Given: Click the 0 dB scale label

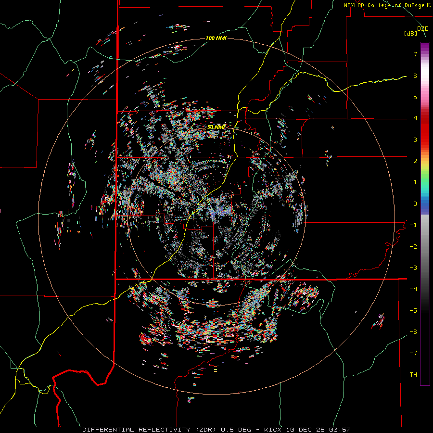Looking at the screenshot, I should (x=415, y=204).
